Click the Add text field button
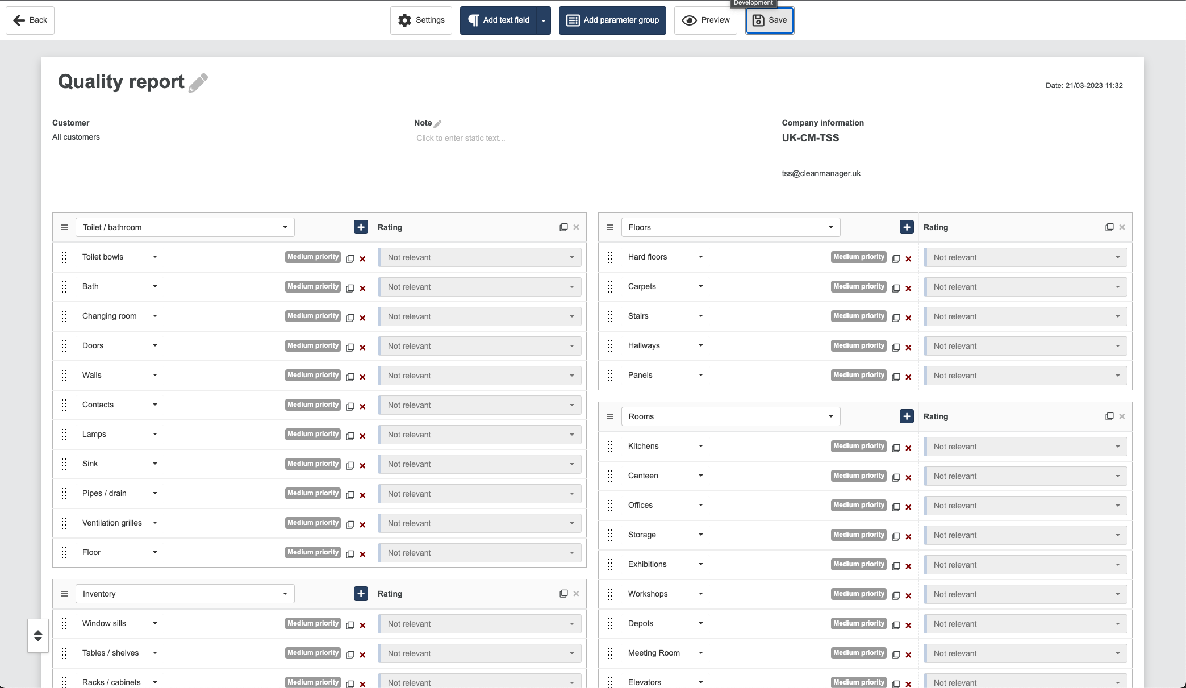Viewport: 1186px width, 688px height. [x=499, y=20]
